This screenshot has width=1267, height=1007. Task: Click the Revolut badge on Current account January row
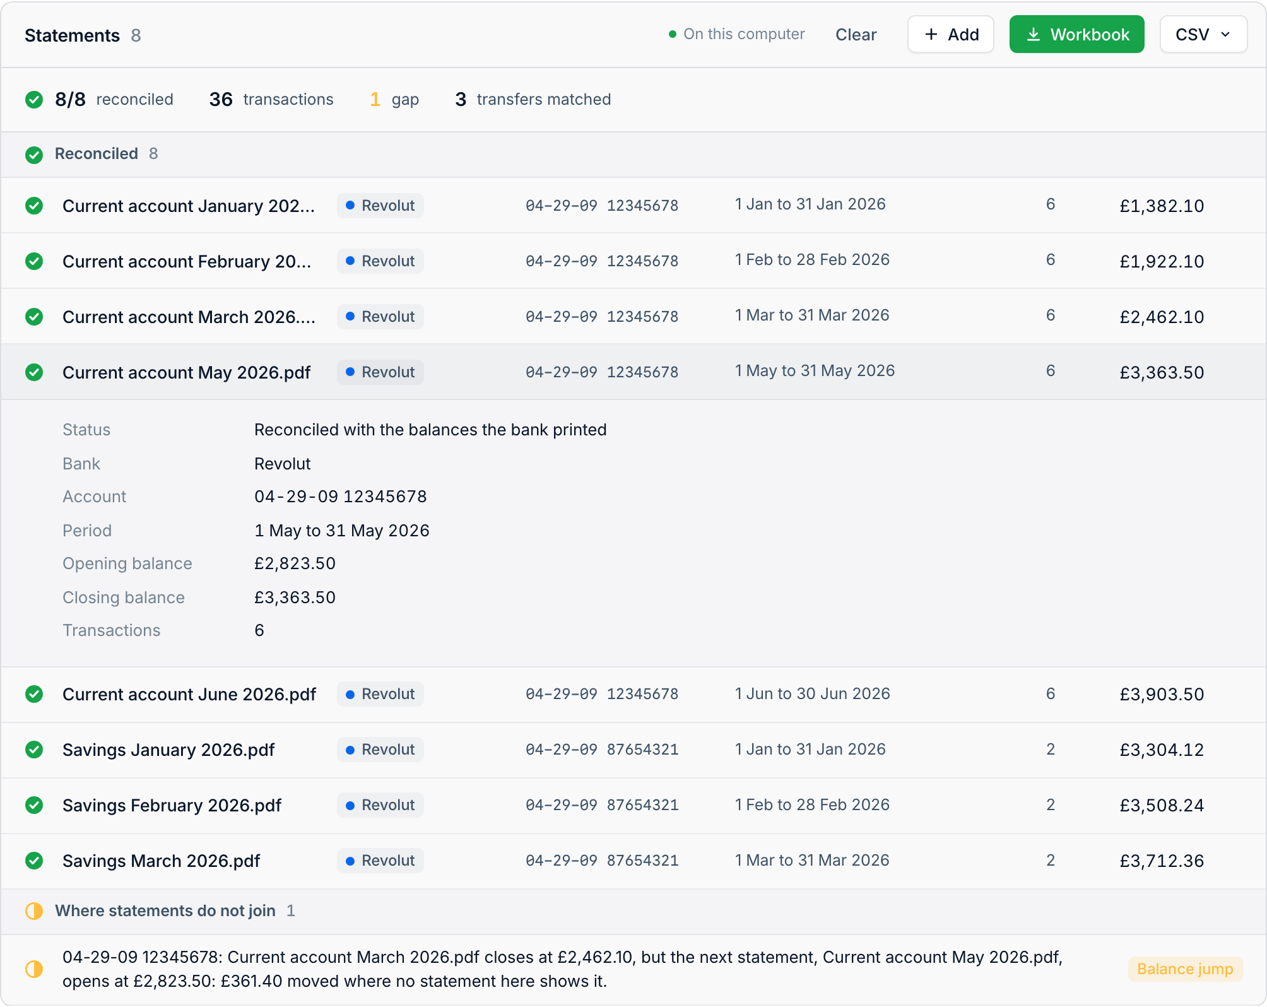[x=380, y=206]
